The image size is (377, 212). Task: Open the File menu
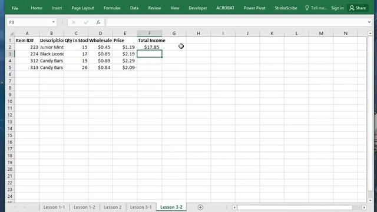click(15, 8)
